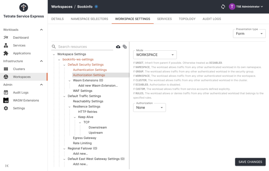Switch to the Topology tab
The image size is (269, 171).
coord(187,19)
